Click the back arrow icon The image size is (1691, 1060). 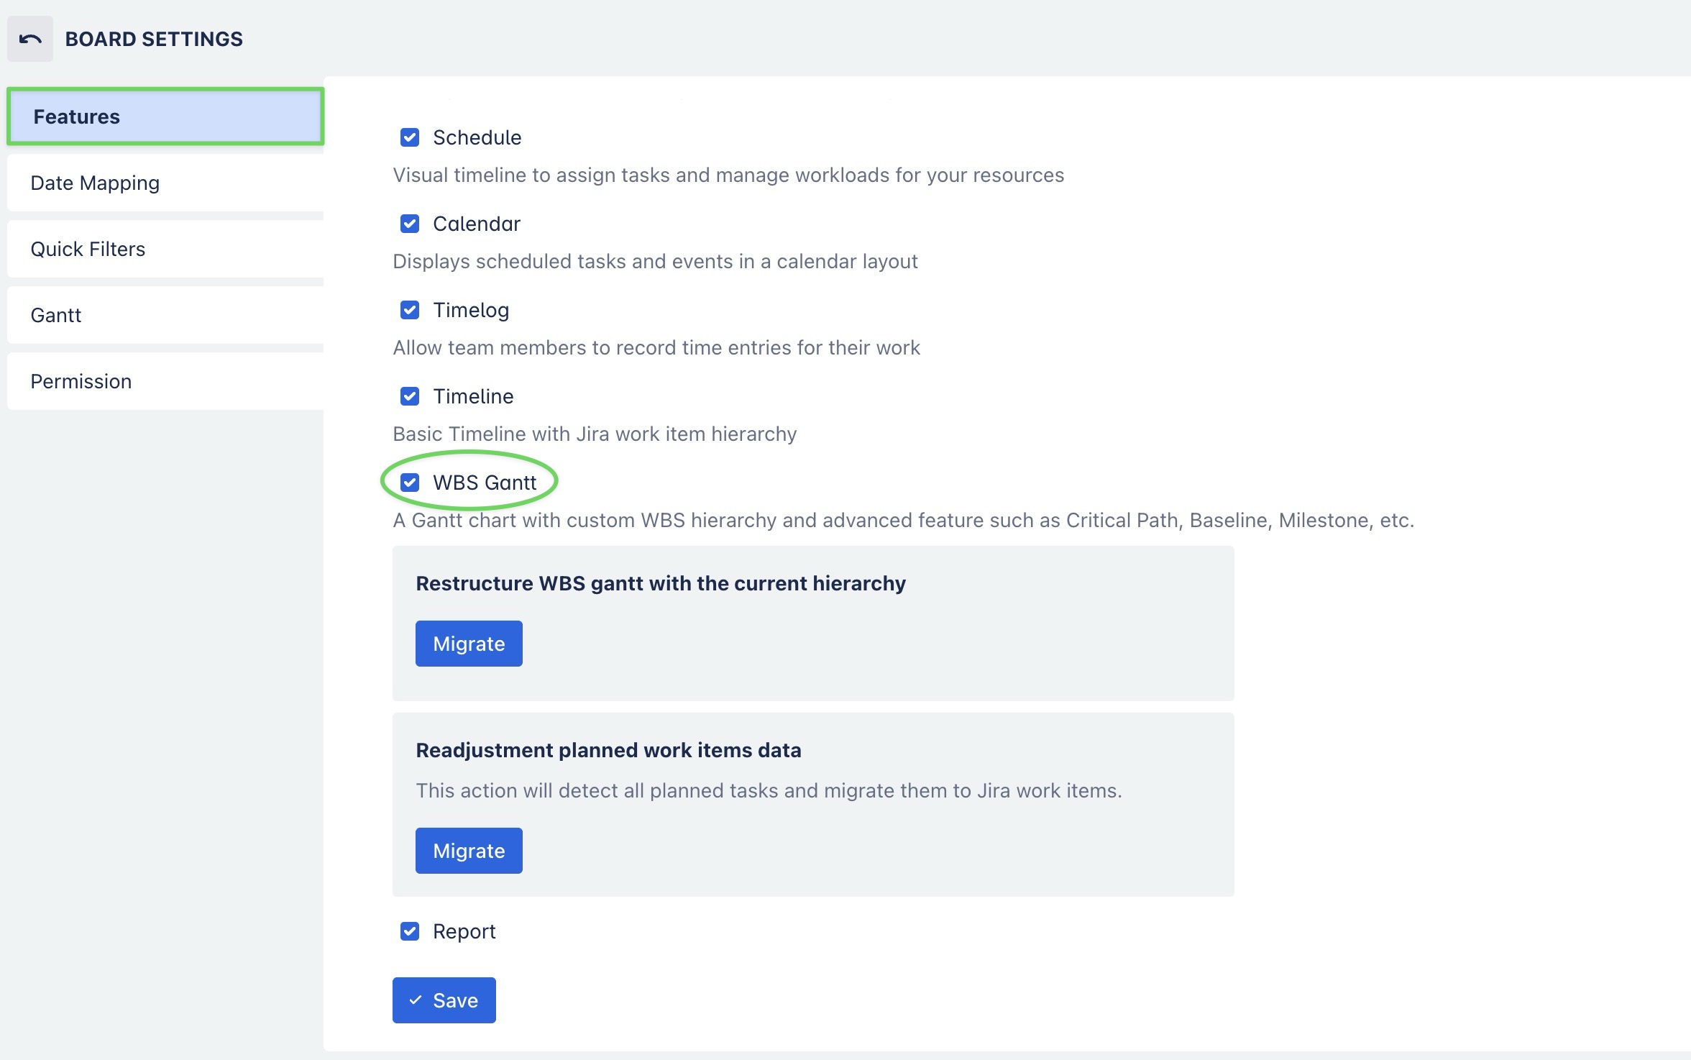[30, 39]
